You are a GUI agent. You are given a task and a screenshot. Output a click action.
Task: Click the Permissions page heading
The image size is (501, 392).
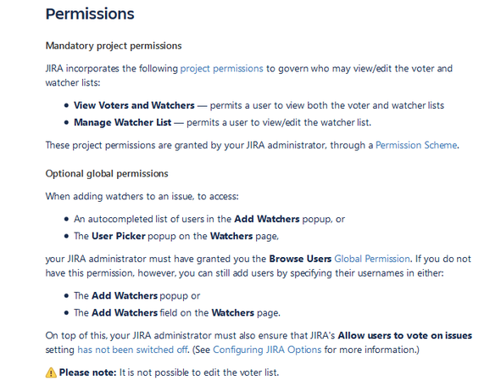pos(90,14)
